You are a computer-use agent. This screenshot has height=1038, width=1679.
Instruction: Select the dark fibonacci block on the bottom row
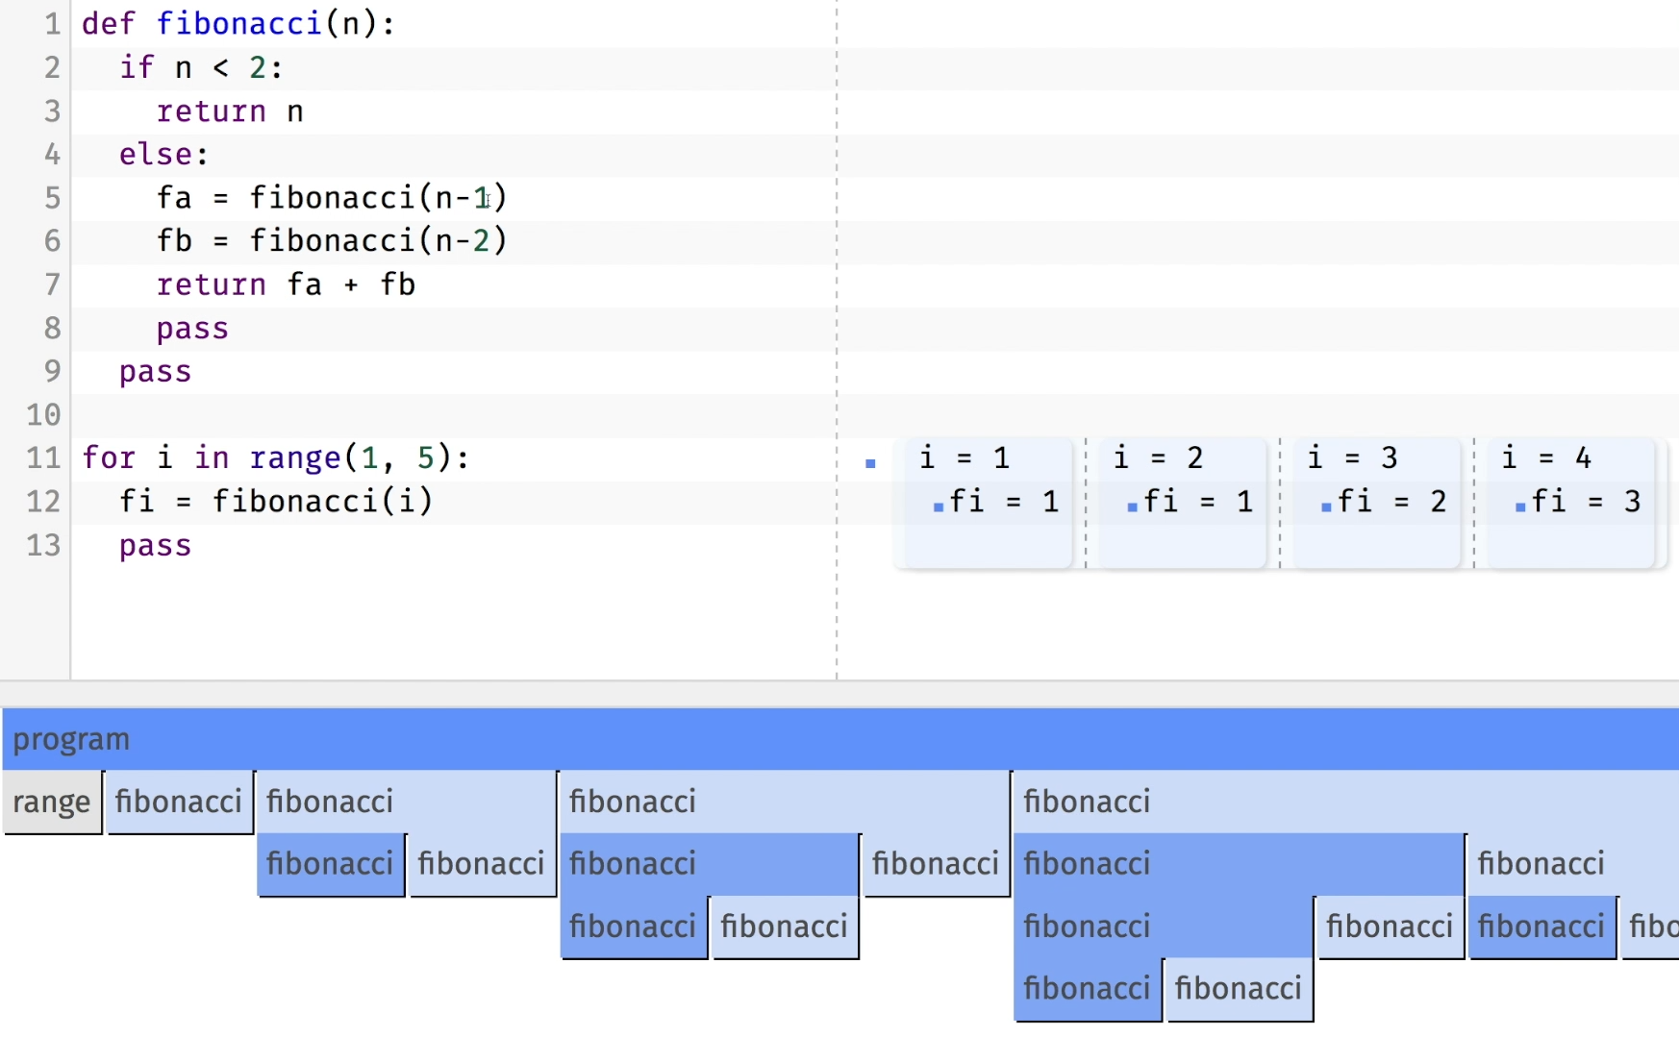1087,989
